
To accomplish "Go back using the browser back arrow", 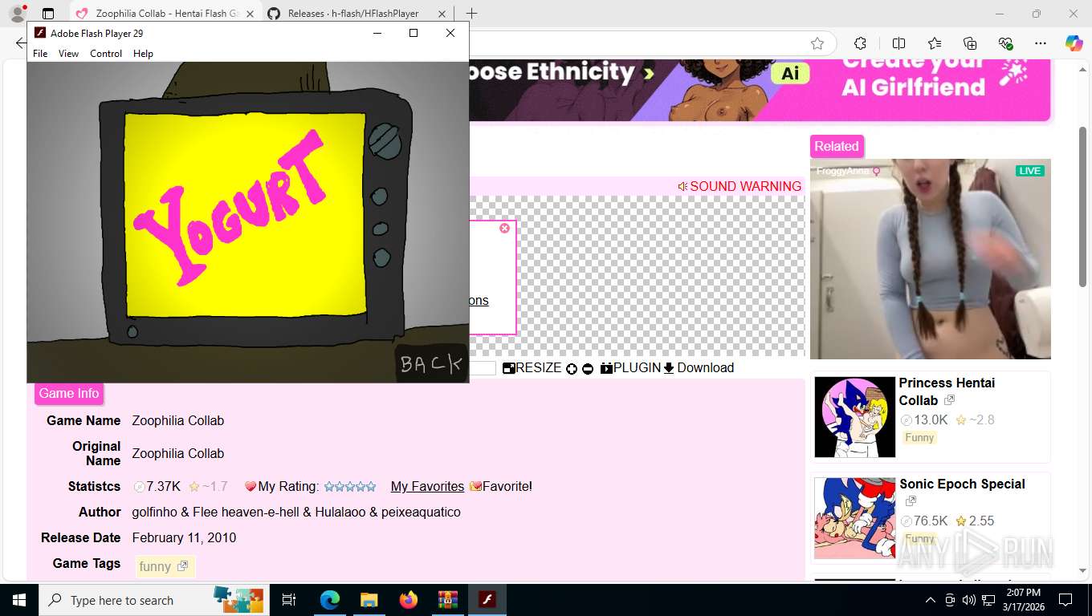I will point(19,43).
